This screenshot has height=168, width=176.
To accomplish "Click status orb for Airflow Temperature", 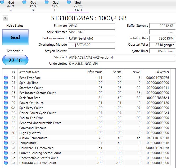I will coord(6,138).
